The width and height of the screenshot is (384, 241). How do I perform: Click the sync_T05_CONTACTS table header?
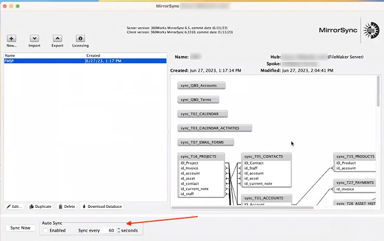pos(266,157)
